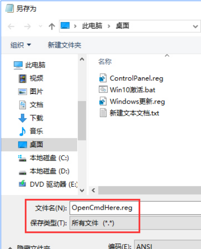Select the Win10激活.bat file
This screenshot has width=201, height=249.
tap(127, 90)
